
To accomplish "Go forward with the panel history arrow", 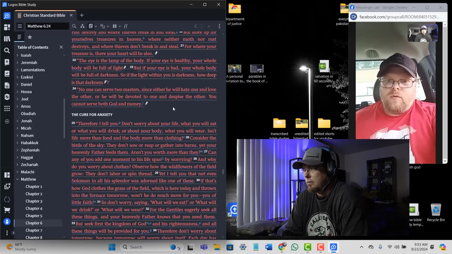I will coord(202,26).
